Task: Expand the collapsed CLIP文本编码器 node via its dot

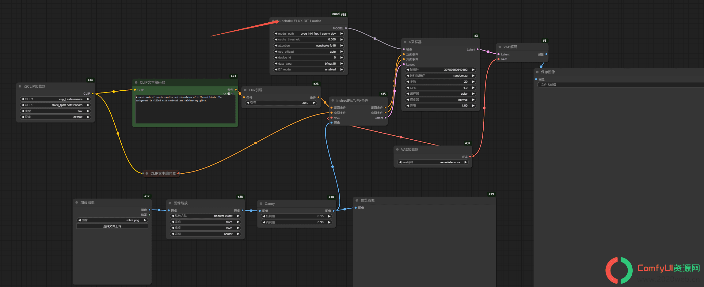Action: pos(147,173)
